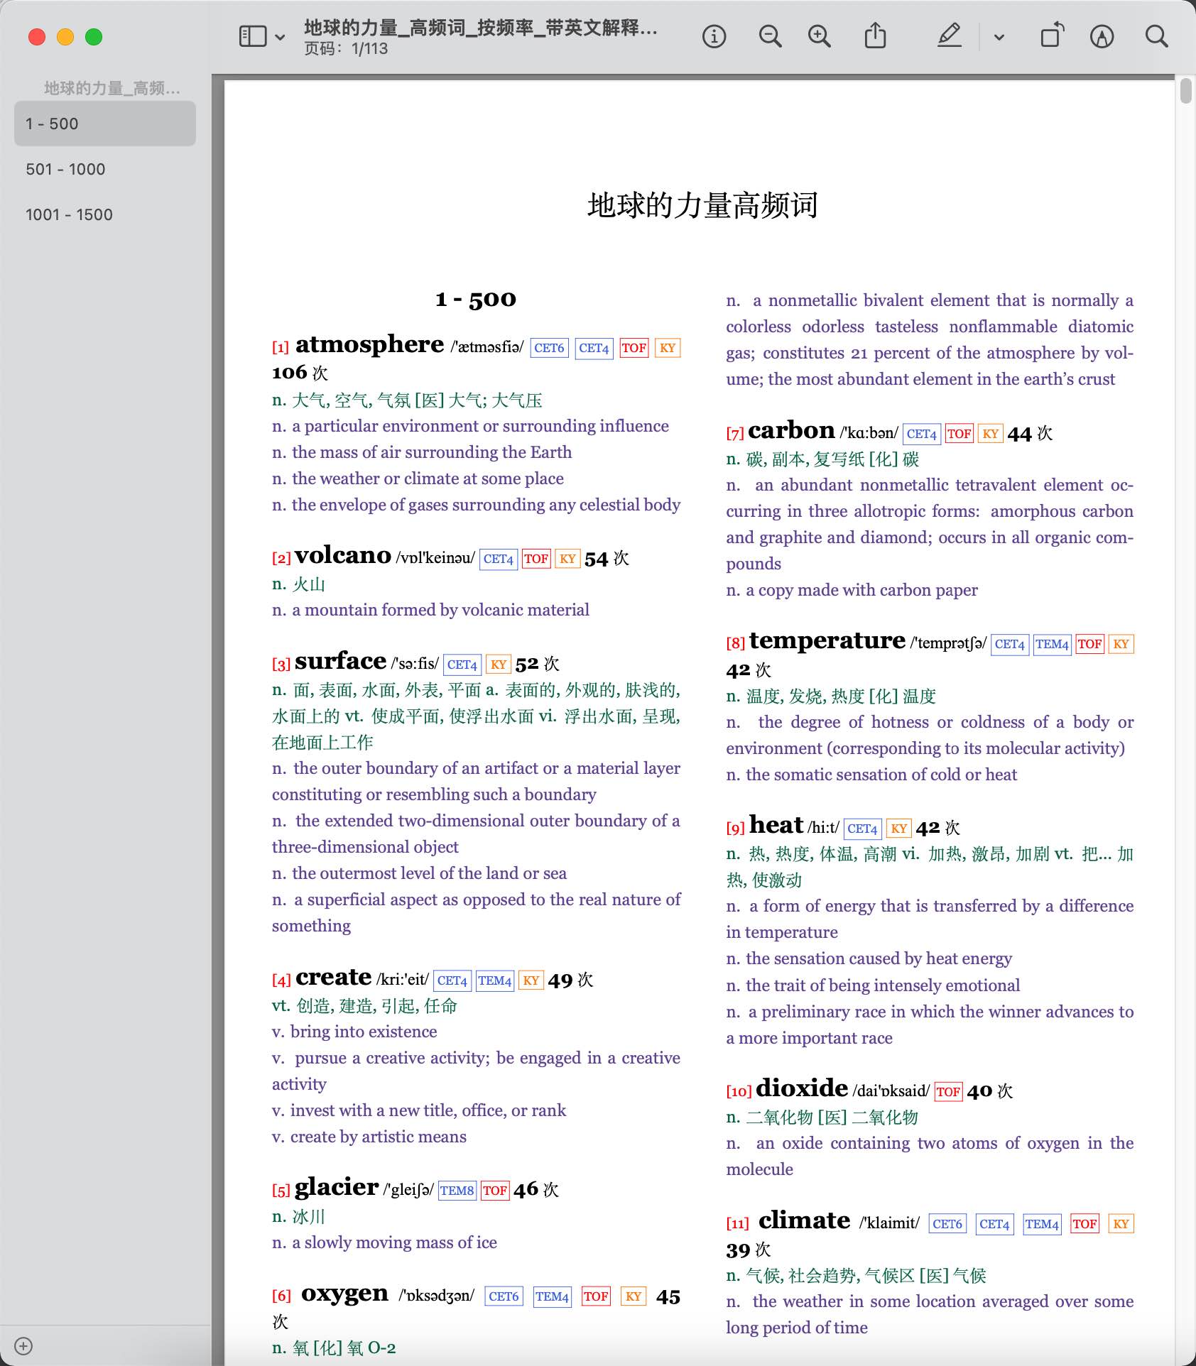The width and height of the screenshot is (1196, 1366).
Task: Click the line "n. a slowly moving mass of ice"
Action: point(384,1242)
